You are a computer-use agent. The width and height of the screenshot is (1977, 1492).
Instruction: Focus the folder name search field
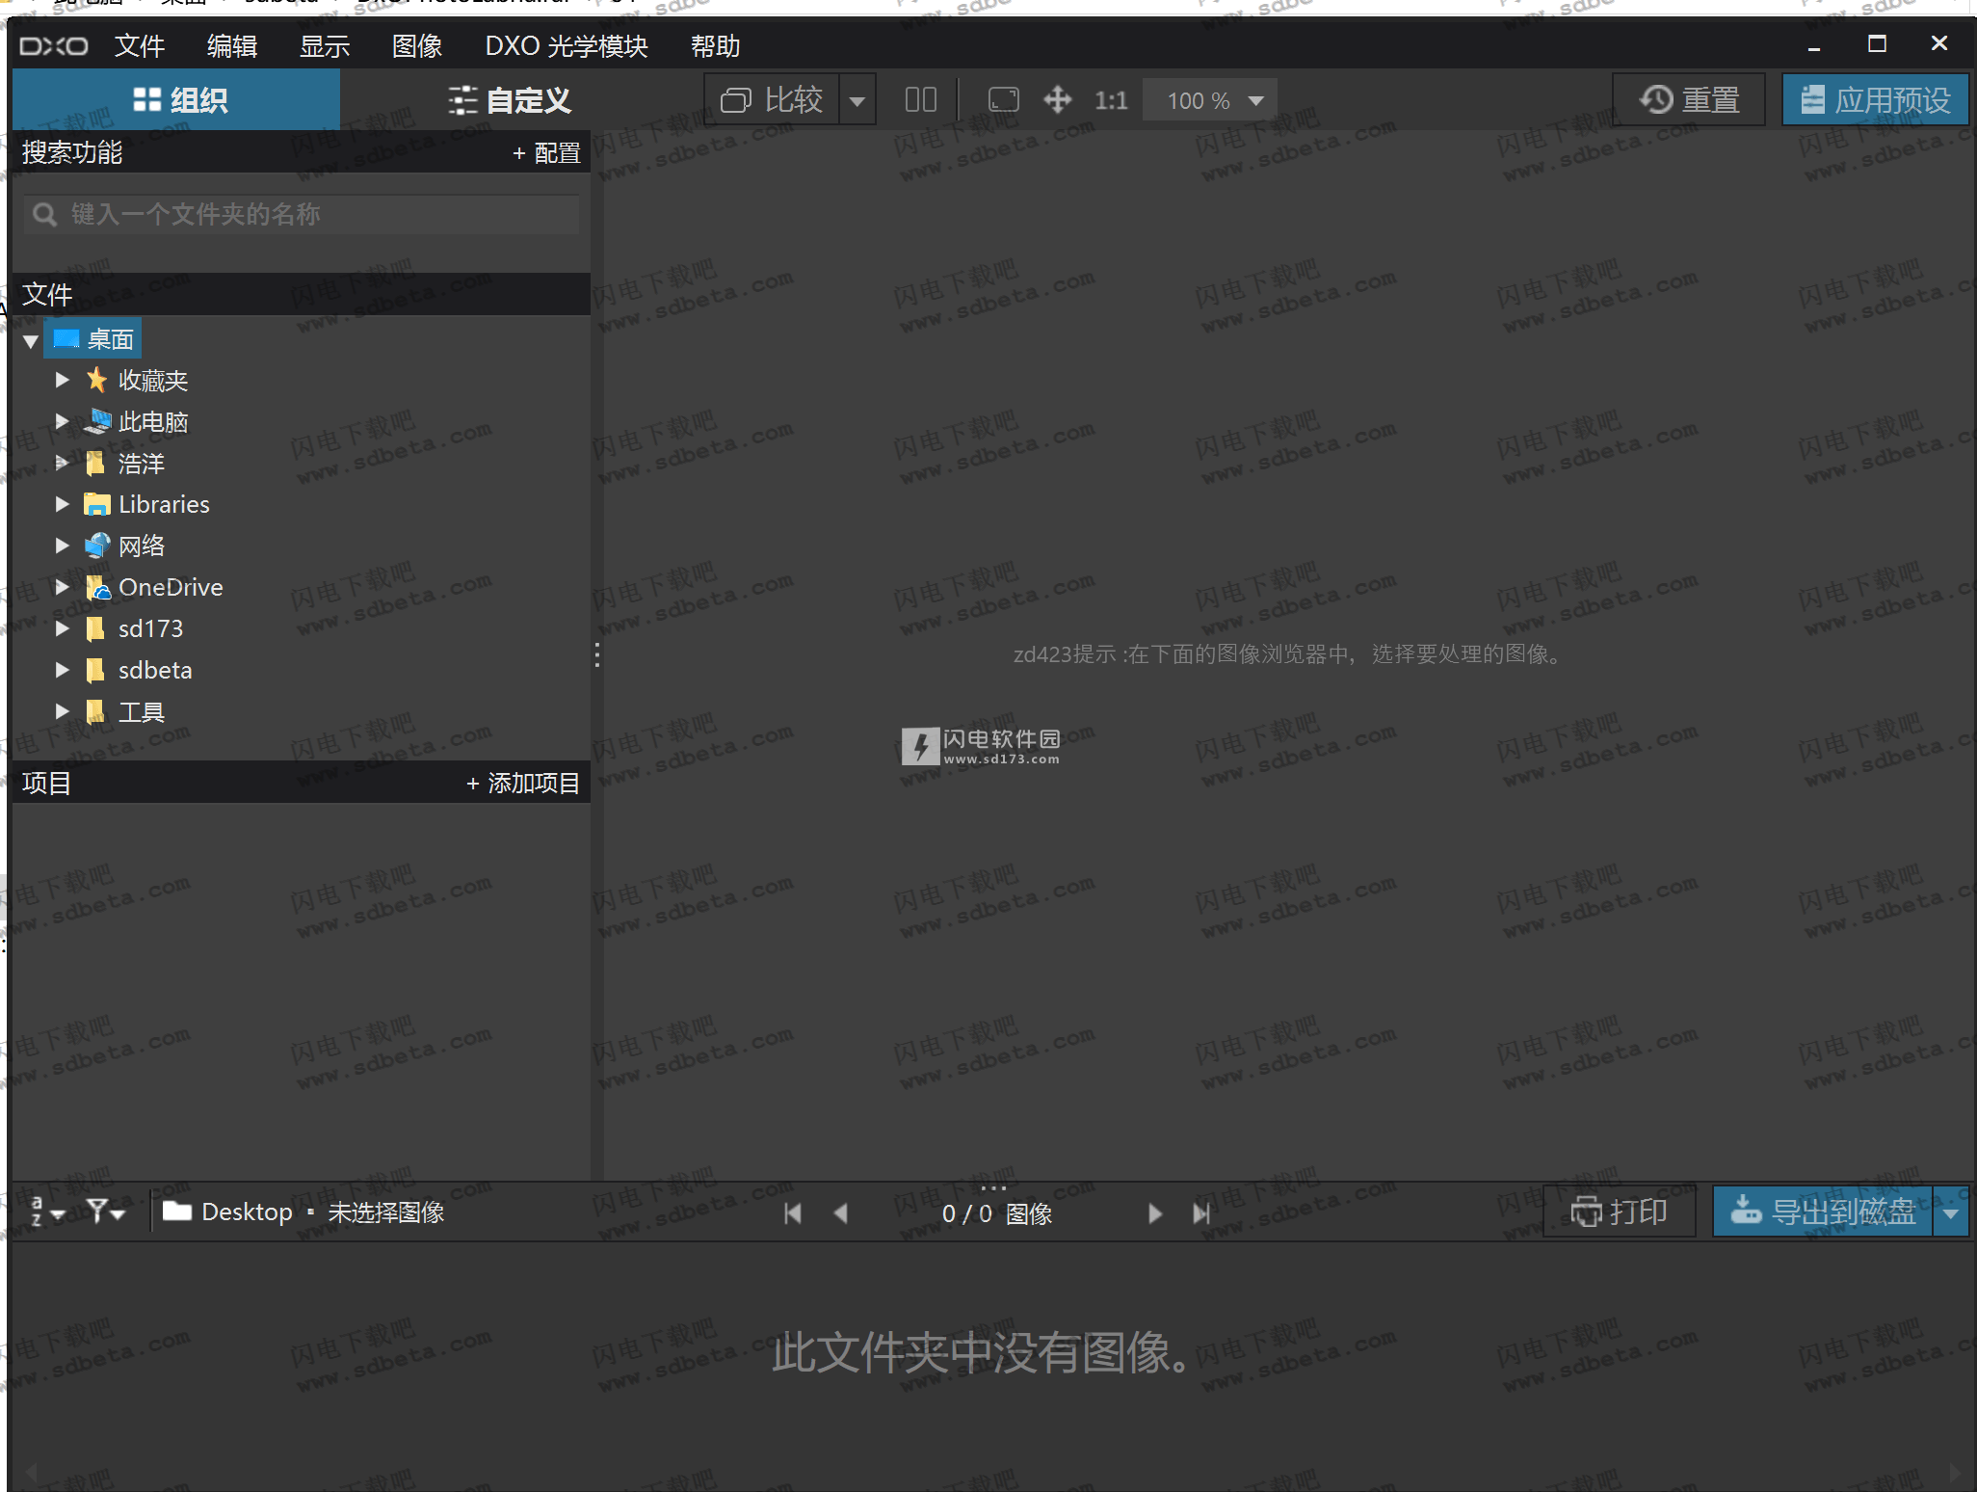click(x=302, y=214)
